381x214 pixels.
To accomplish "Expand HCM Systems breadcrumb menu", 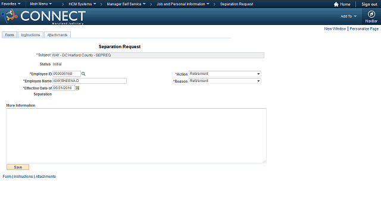I will (x=82, y=4).
